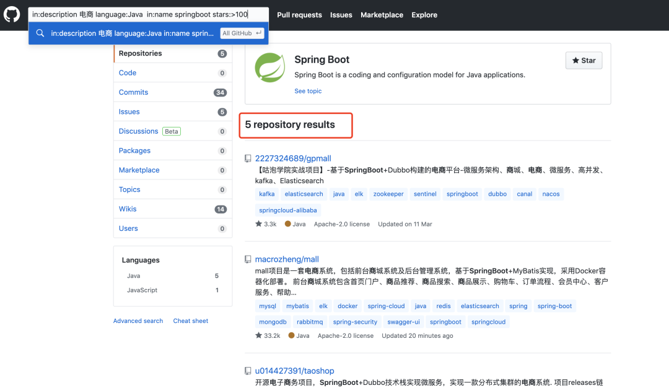This screenshot has height=388, width=669.
Task: Focus the GitHub search input field
Action: point(149,14)
